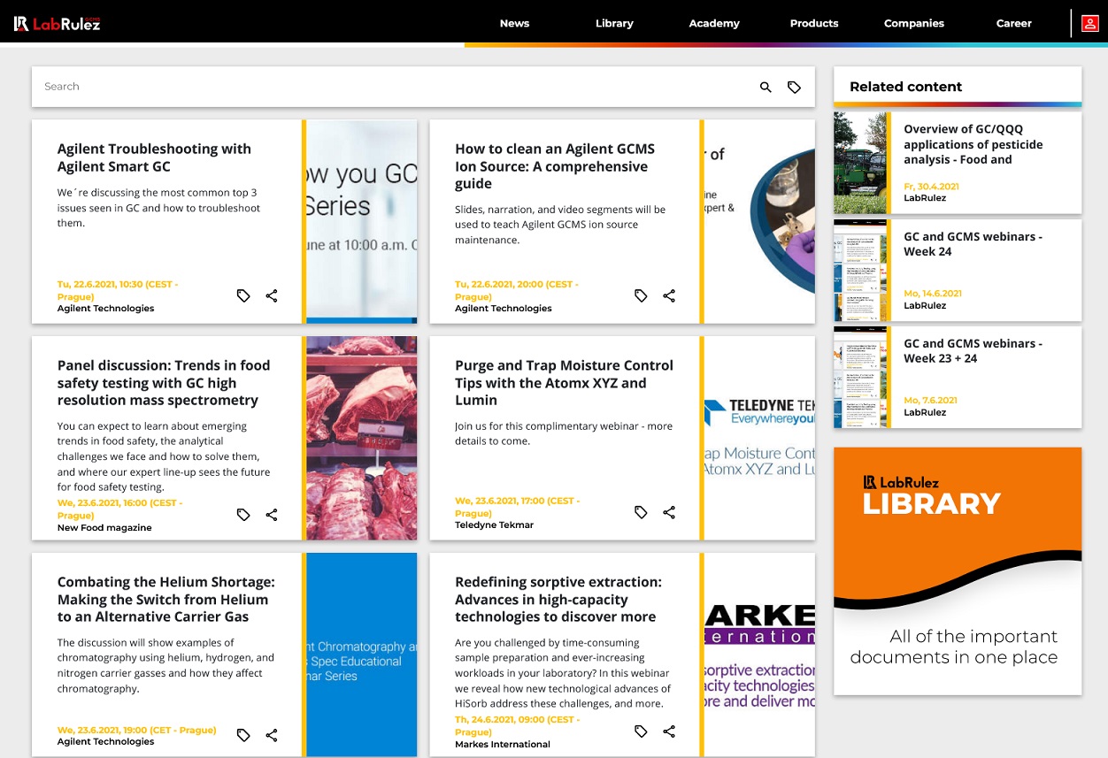Open 'Overview of GC/QQQ applications' related item
This screenshot has width=1108, height=758.
click(973, 144)
